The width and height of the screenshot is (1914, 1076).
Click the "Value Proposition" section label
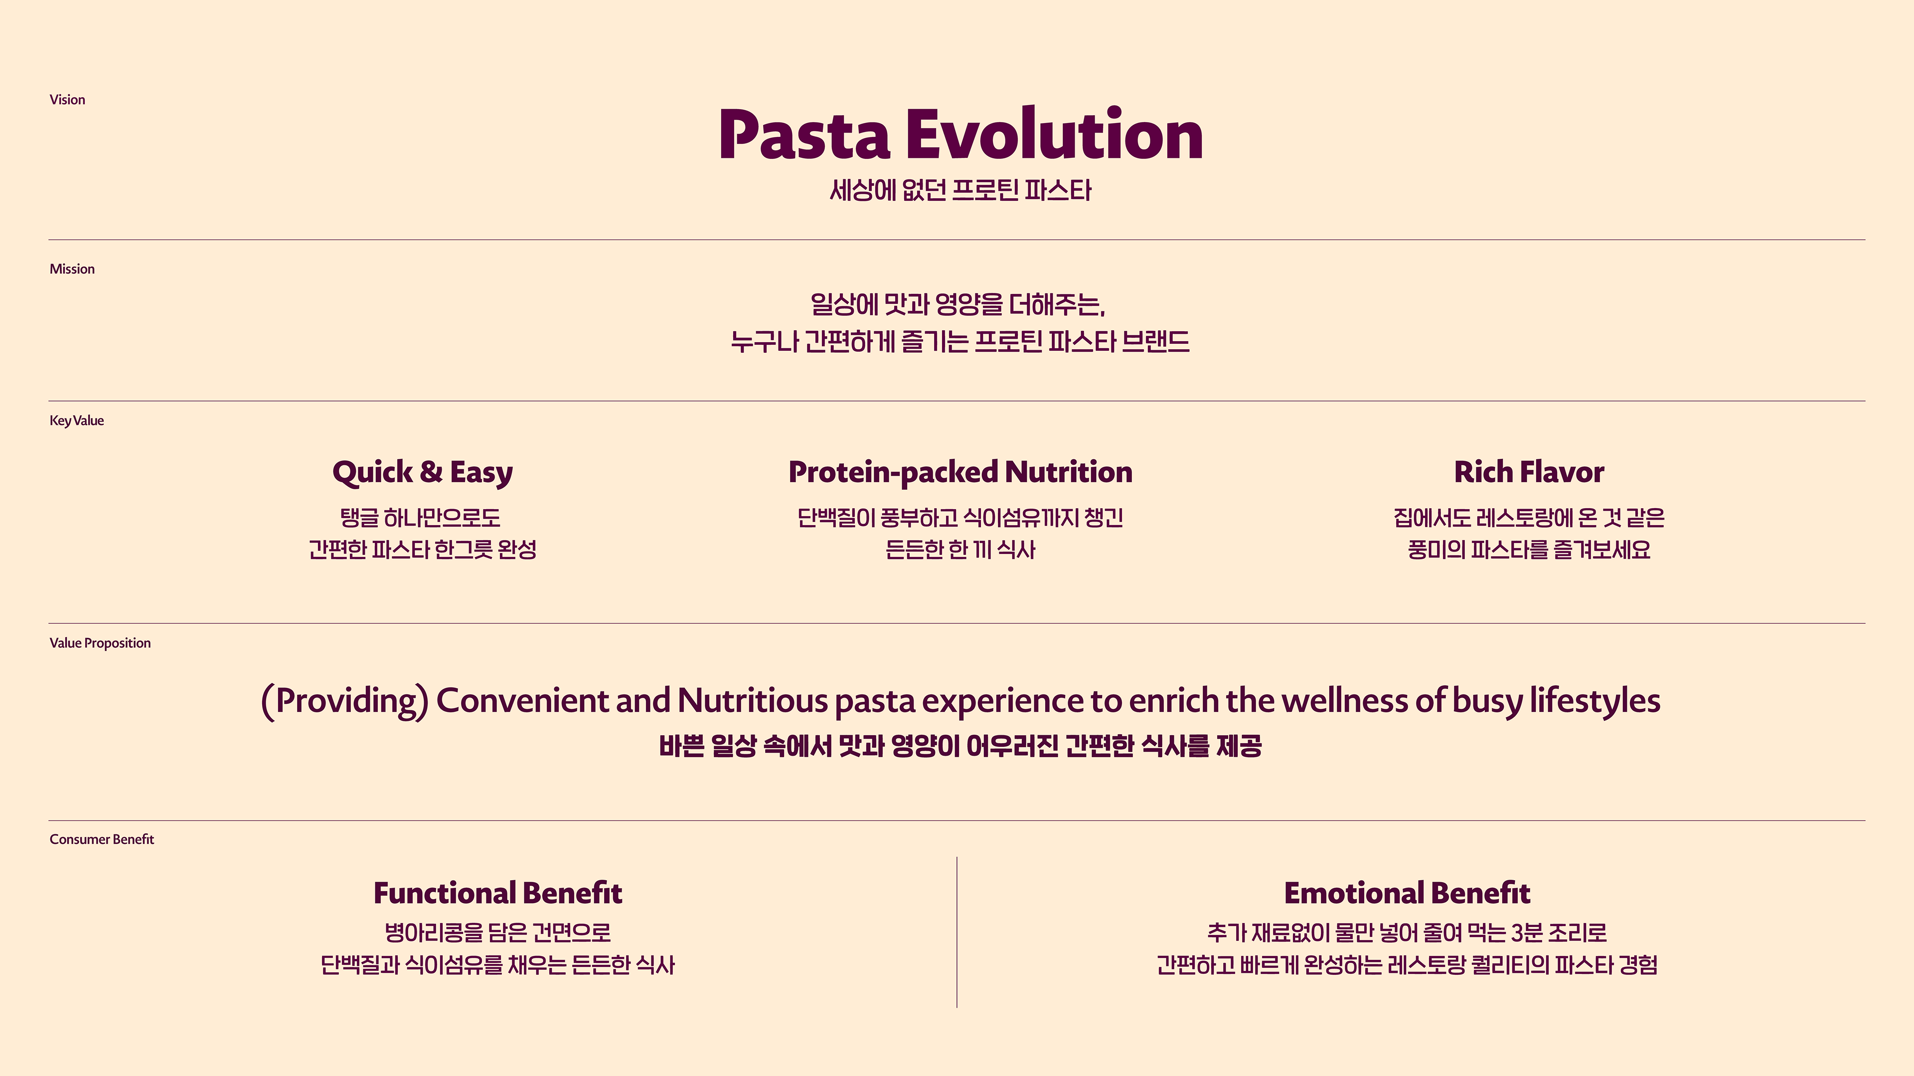(100, 643)
